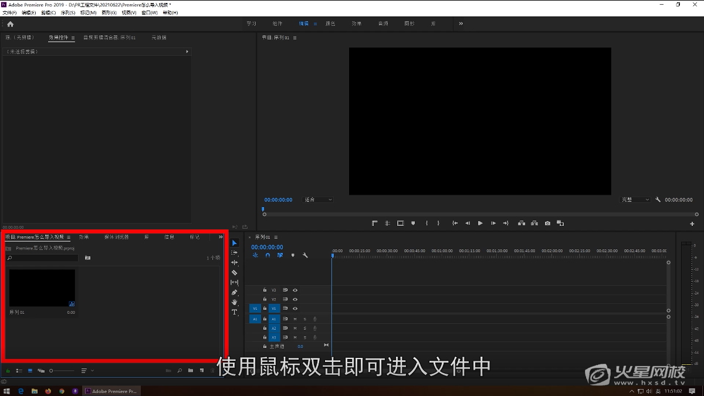Viewport: 704px width, 396px height.
Task: Switch to 颜色 workspace
Action: coord(330,23)
